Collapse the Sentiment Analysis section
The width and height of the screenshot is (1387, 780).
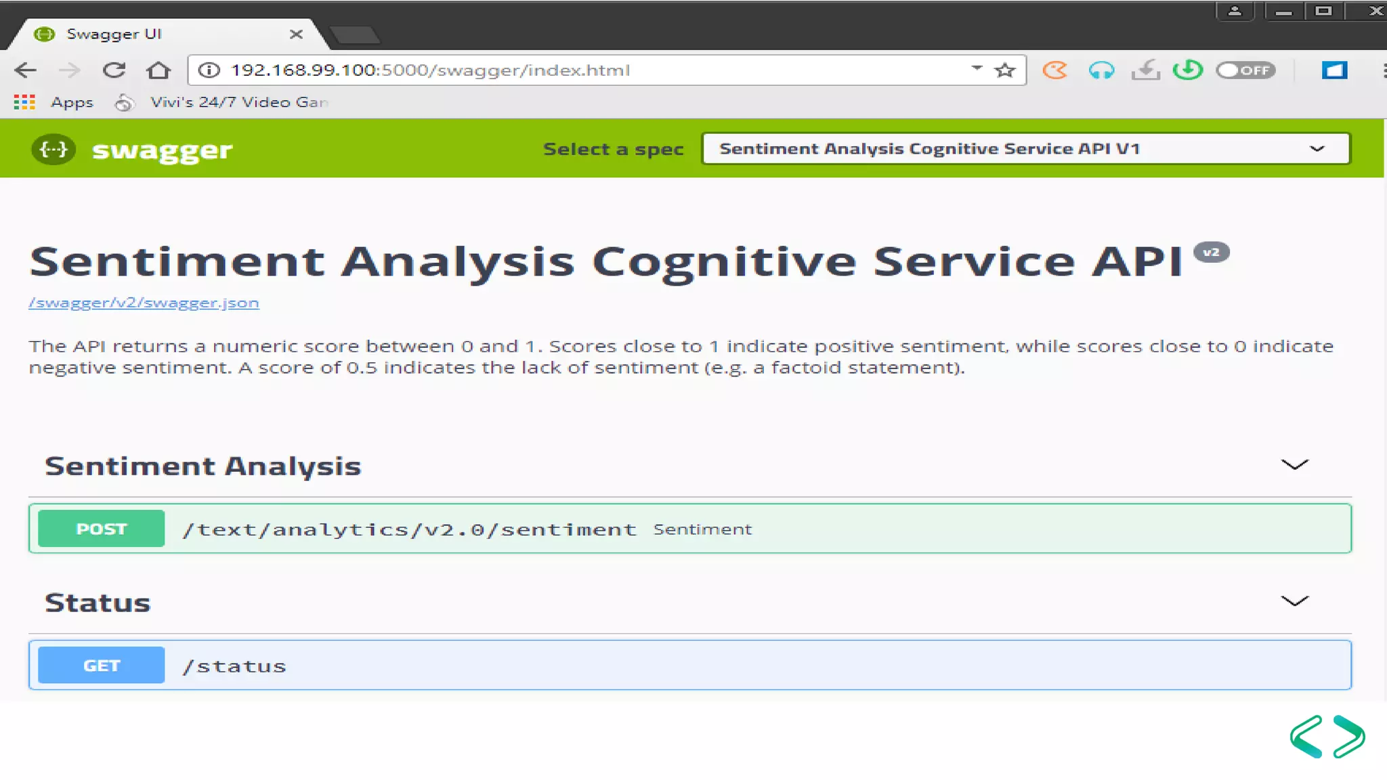[1294, 465]
